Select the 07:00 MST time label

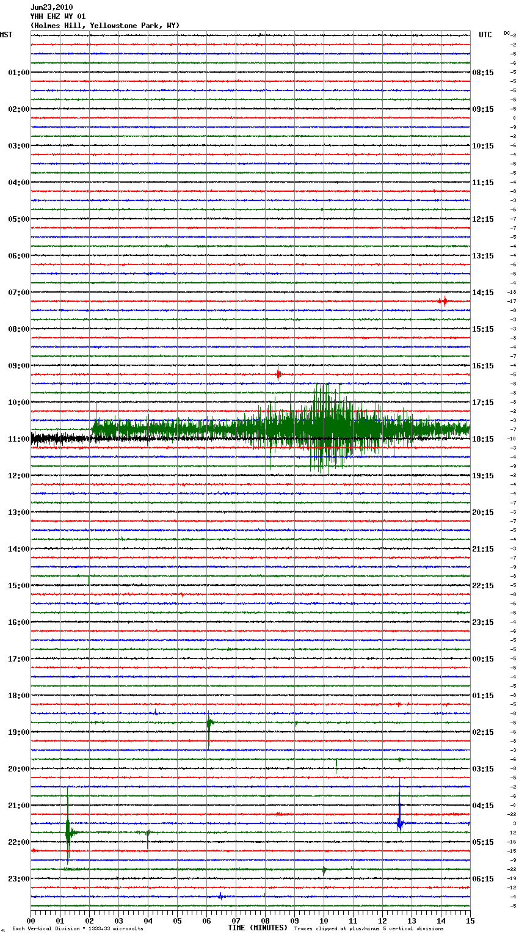[x=19, y=292]
